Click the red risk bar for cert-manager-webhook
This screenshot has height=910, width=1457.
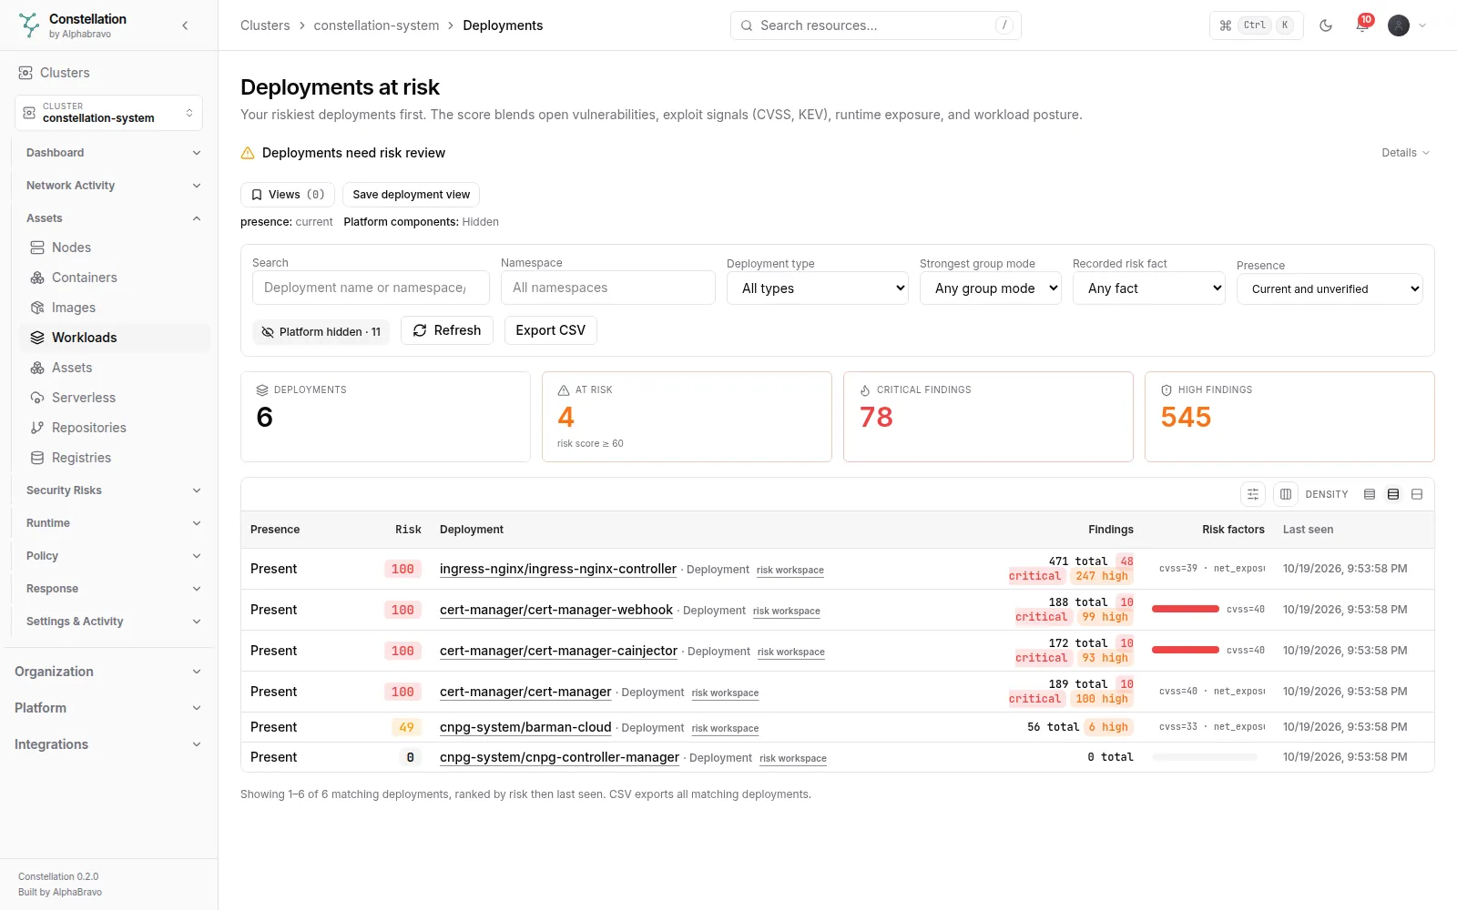1186,609
